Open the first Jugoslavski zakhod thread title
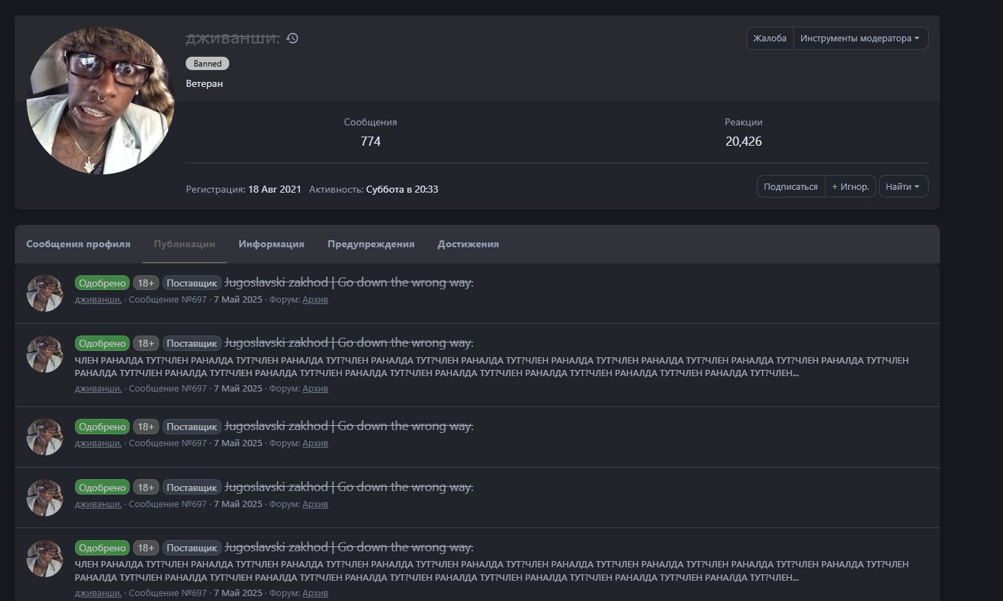 348,283
